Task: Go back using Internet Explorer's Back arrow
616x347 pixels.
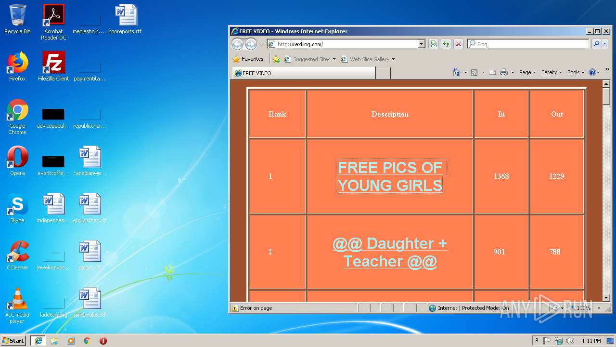Action: tap(237, 44)
